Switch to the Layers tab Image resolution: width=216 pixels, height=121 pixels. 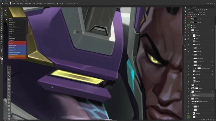(x=194, y=7)
